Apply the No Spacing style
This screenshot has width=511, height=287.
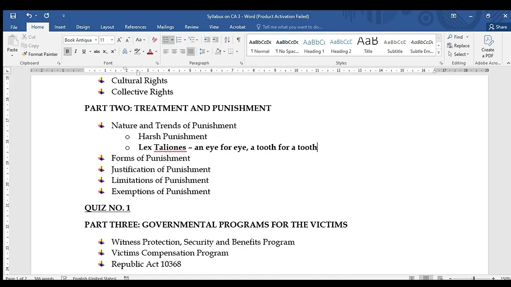[287, 46]
